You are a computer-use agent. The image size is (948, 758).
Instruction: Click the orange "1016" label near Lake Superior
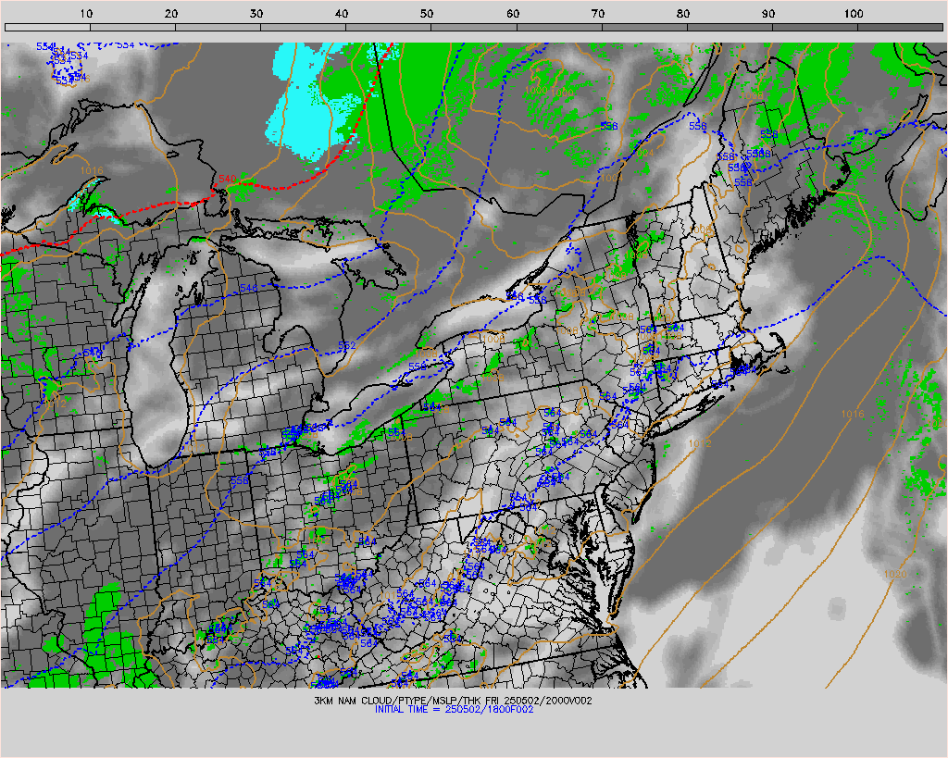click(x=92, y=171)
